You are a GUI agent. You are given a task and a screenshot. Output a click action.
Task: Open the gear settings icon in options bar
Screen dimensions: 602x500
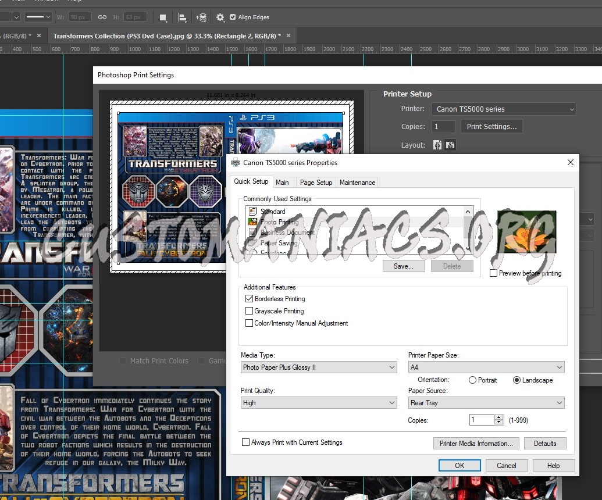click(220, 17)
